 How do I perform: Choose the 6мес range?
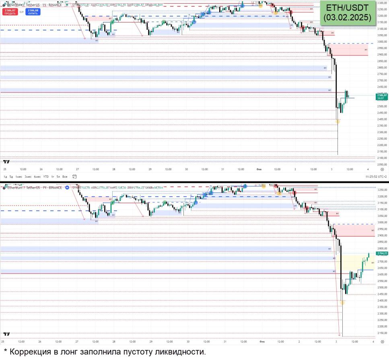[x=37, y=177]
